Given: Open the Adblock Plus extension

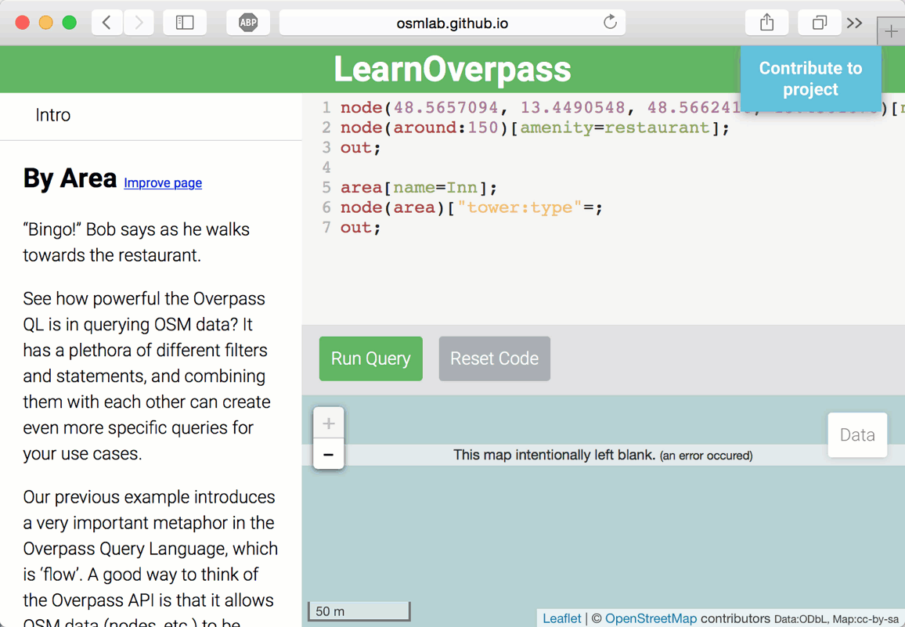Looking at the screenshot, I should [248, 23].
